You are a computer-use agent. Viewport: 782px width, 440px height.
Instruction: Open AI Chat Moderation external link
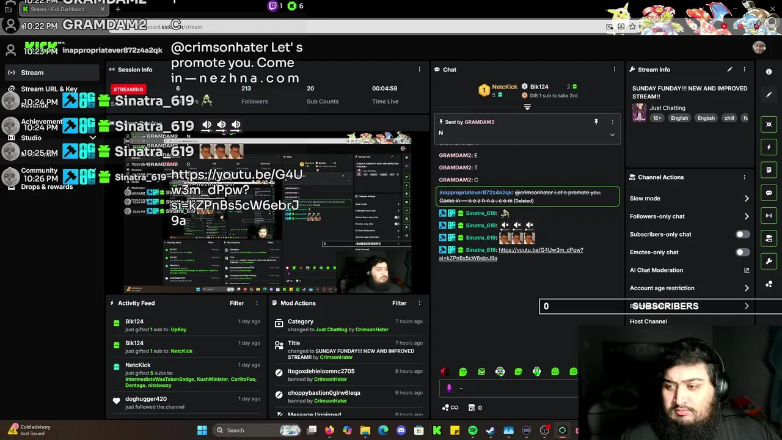[746, 270]
